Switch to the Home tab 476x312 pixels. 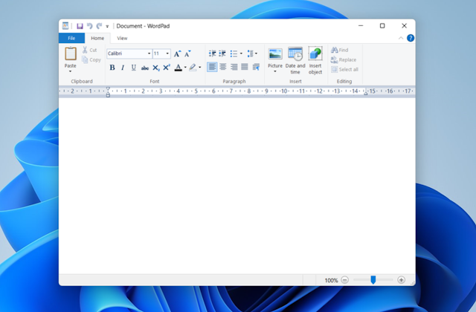pos(97,38)
